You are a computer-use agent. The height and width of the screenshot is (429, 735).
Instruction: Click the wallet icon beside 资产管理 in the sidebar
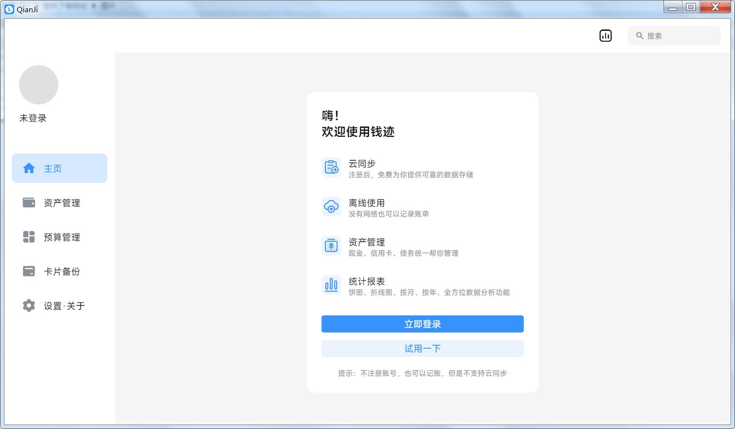(x=29, y=202)
